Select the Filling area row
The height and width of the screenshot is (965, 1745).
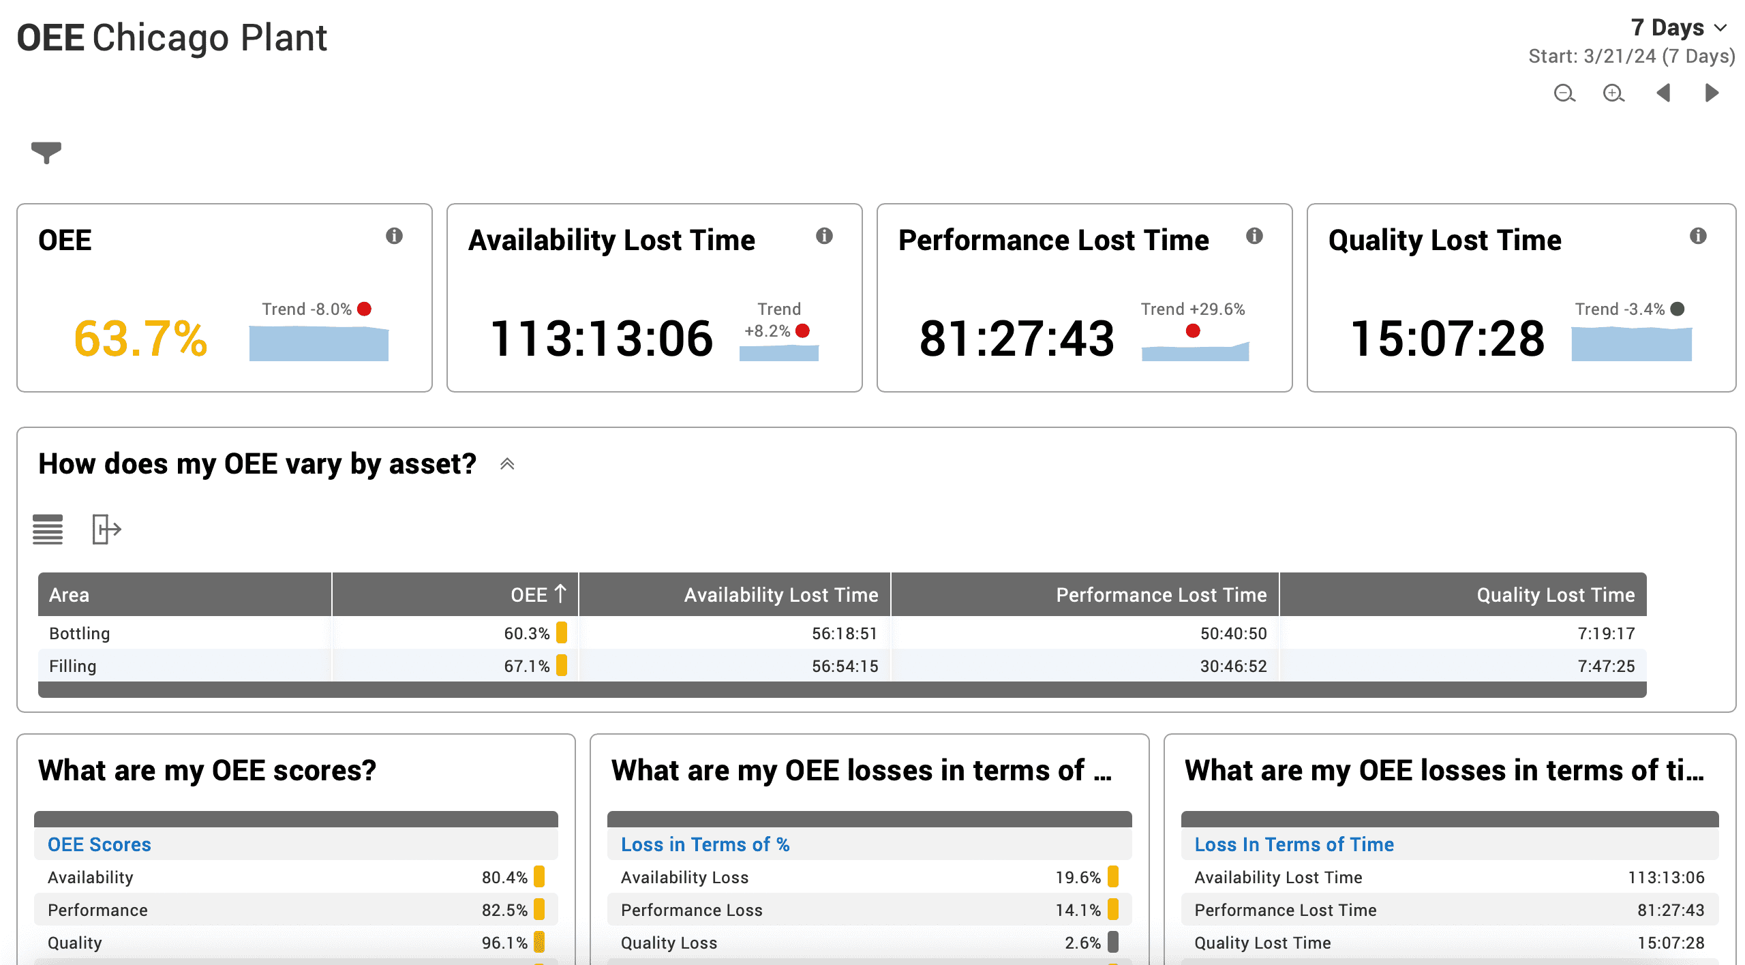point(73,666)
